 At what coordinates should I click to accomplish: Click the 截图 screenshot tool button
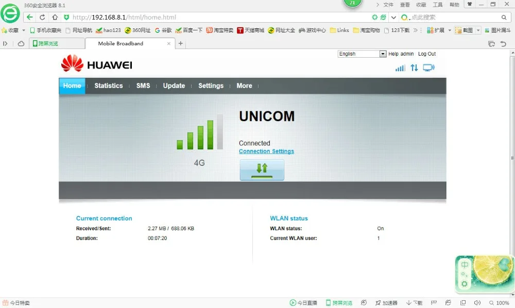coord(464,30)
